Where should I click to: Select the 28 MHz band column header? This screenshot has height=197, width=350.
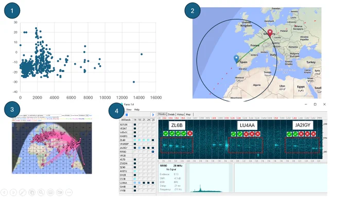click(x=153, y=120)
